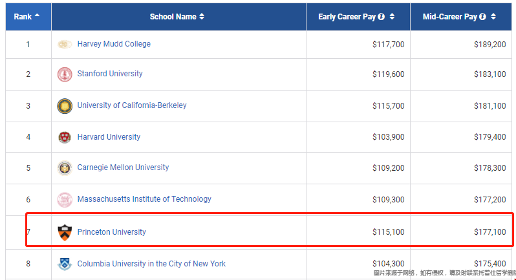516x280 pixels.
Task: Sort the table by the Rank column header
Action: click(27, 16)
